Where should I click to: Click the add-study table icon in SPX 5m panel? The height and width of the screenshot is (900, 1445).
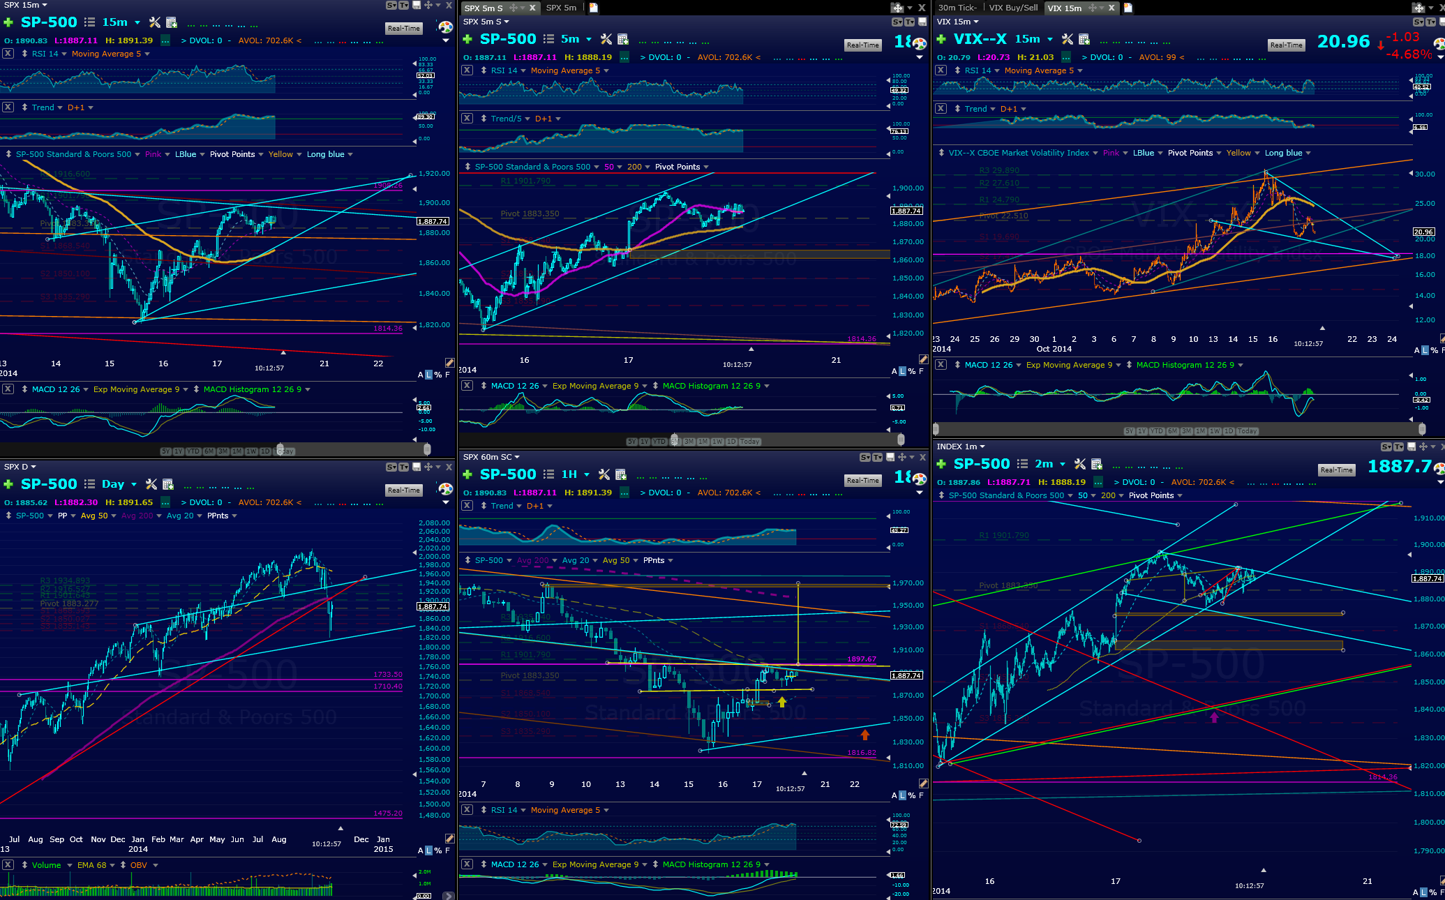(x=623, y=39)
